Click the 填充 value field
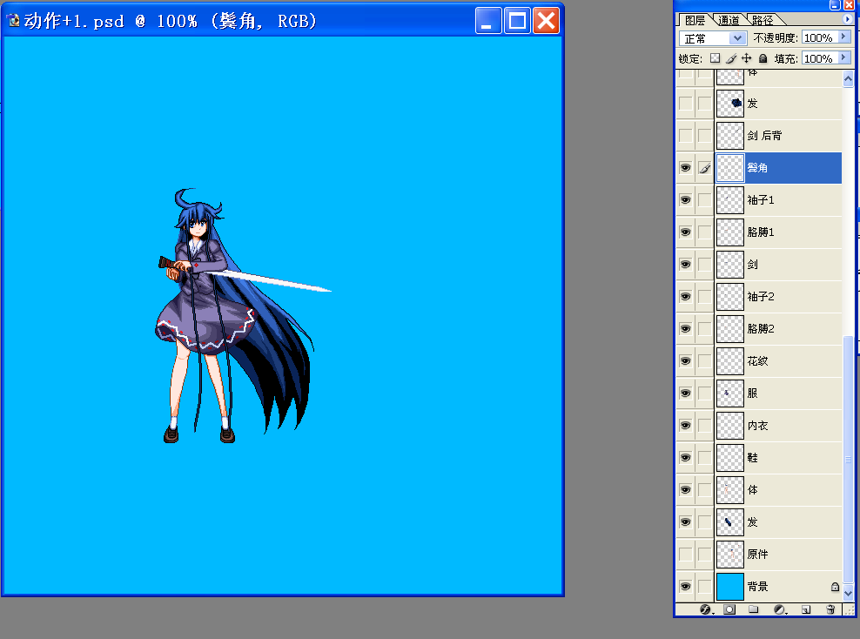This screenshot has width=860, height=639. point(819,58)
